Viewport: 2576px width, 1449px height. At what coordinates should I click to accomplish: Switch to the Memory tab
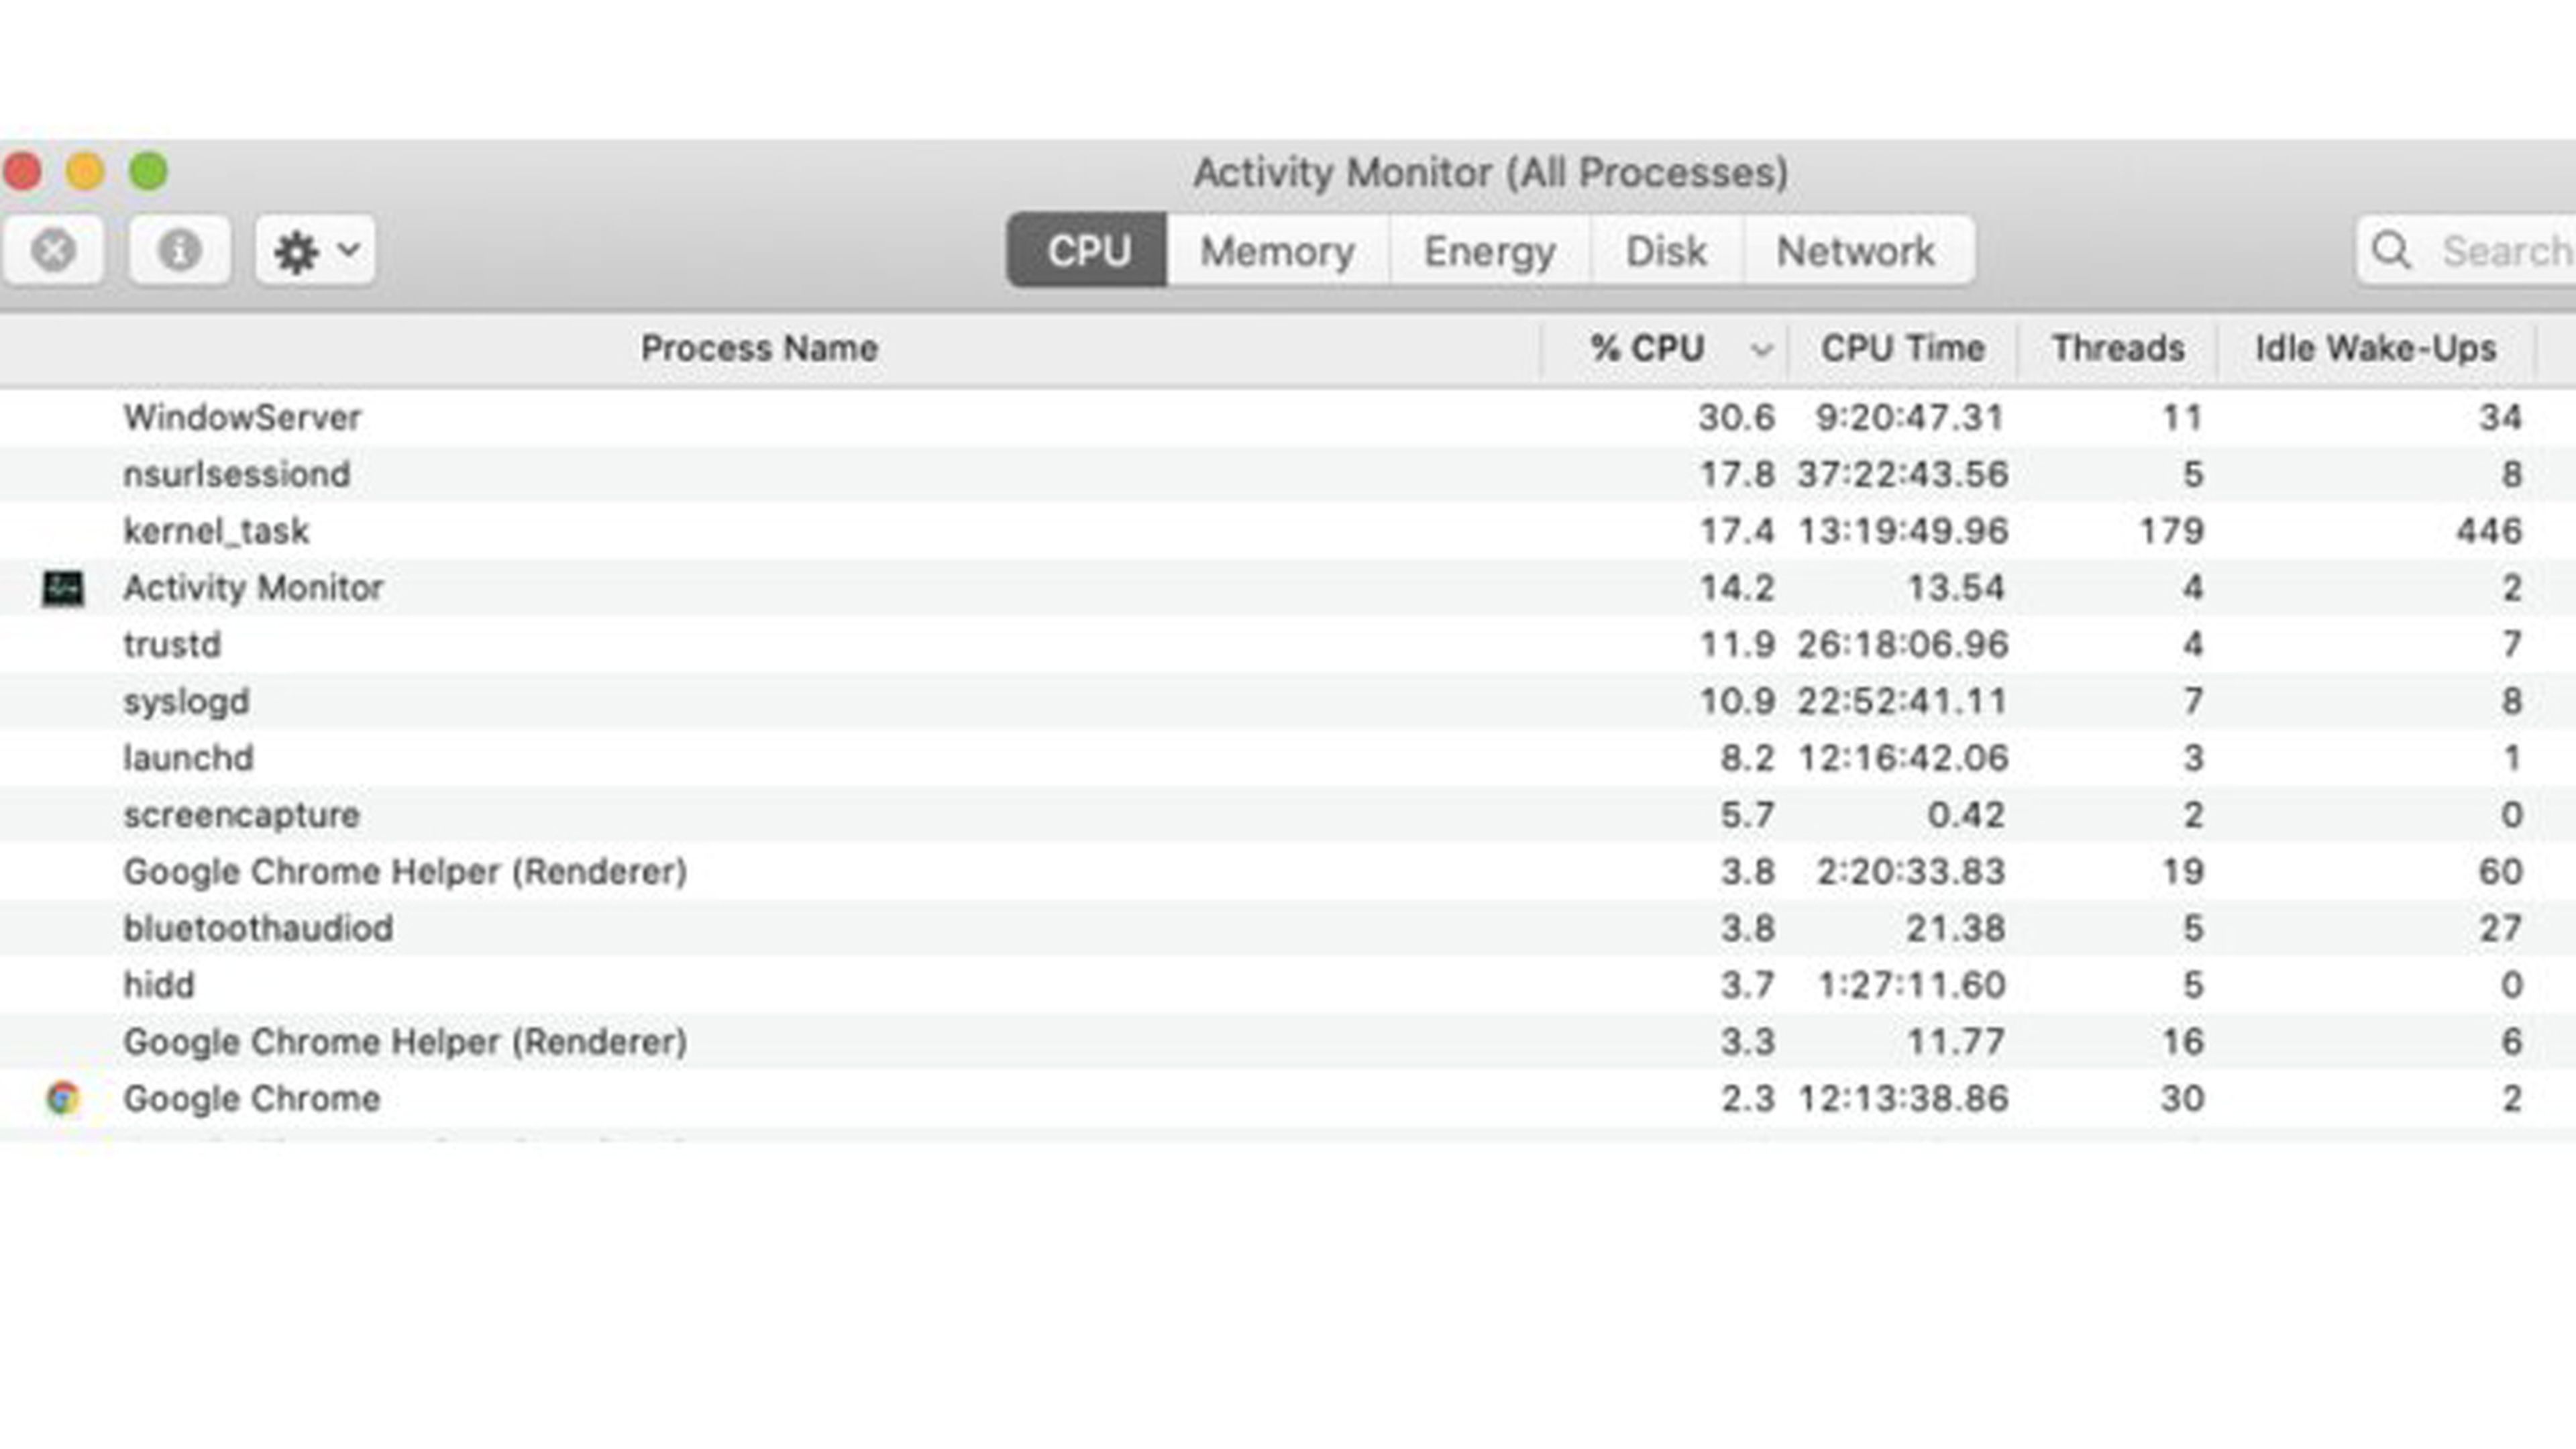pyautogui.click(x=1277, y=250)
